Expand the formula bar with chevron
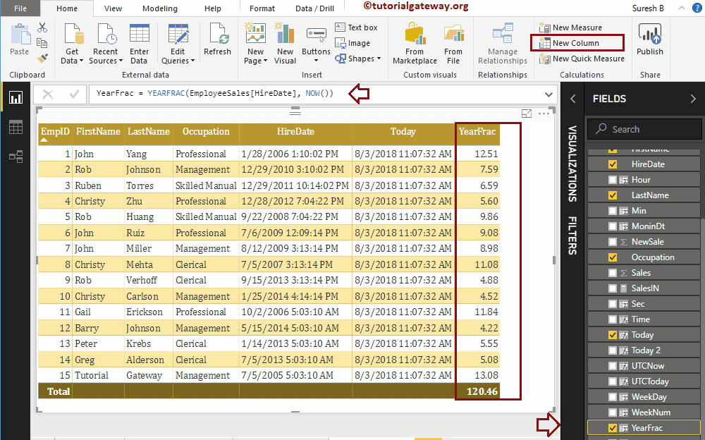 pos(549,94)
